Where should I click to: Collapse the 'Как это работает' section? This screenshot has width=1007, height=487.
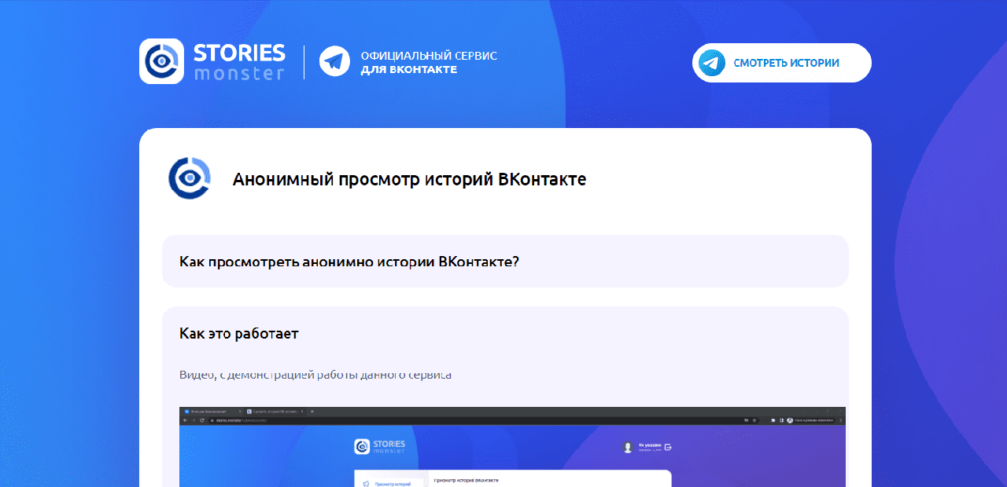click(x=239, y=333)
